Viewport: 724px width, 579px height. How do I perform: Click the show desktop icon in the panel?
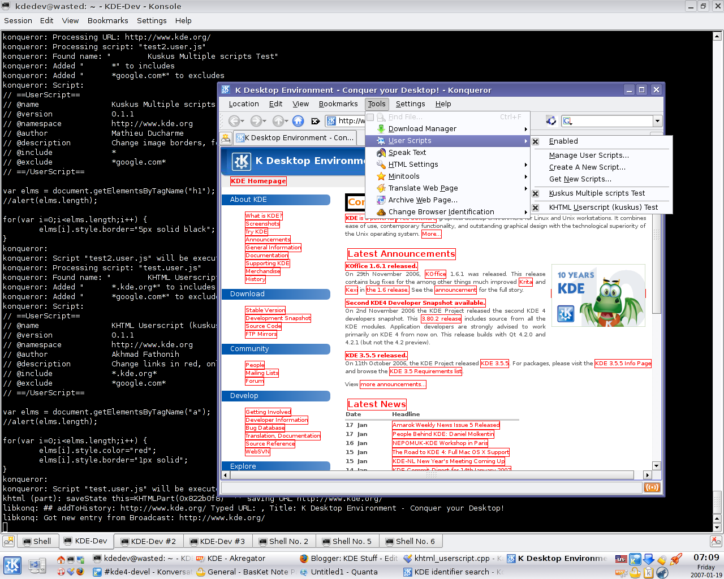click(x=37, y=565)
